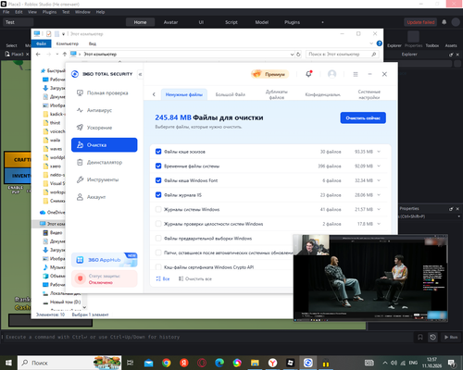Open Roblox Studio notifications bell
The height and width of the screenshot is (370, 463).
point(444,22)
